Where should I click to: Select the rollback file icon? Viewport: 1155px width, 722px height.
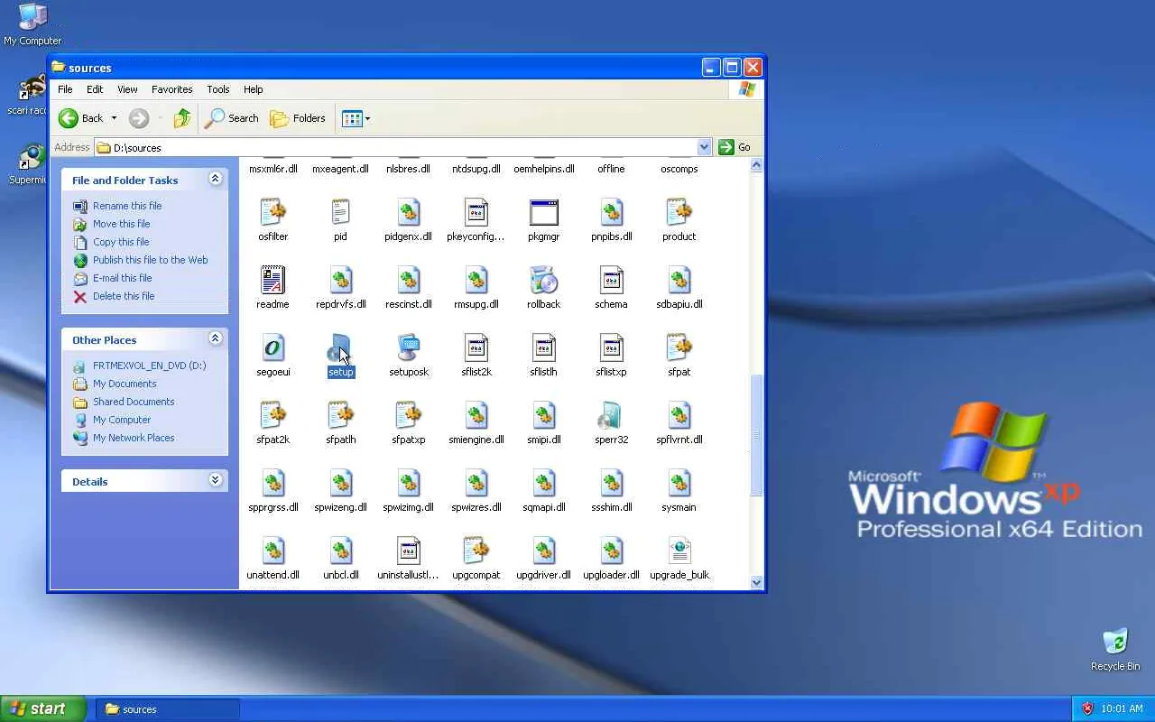(543, 281)
